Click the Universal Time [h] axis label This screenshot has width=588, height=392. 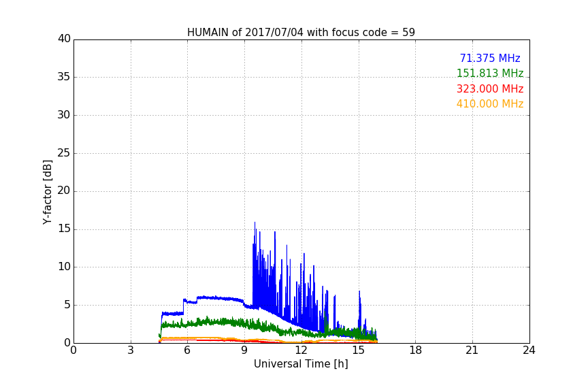pyautogui.click(x=301, y=364)
